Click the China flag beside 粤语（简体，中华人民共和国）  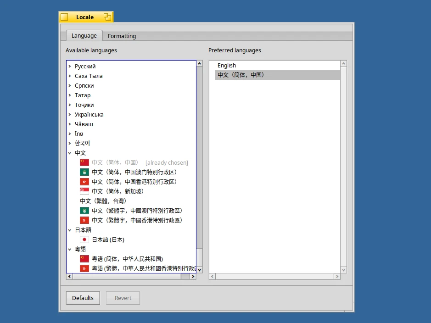(84, 258)
